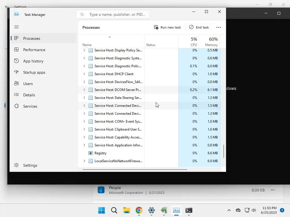Click 8.6 MB memory value for Registry
This screenshot has width=290, height=217.
pos(212,153)
